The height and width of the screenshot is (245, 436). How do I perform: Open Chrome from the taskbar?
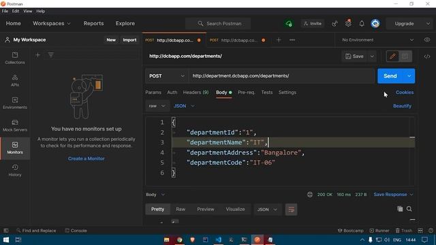point(180,240)
